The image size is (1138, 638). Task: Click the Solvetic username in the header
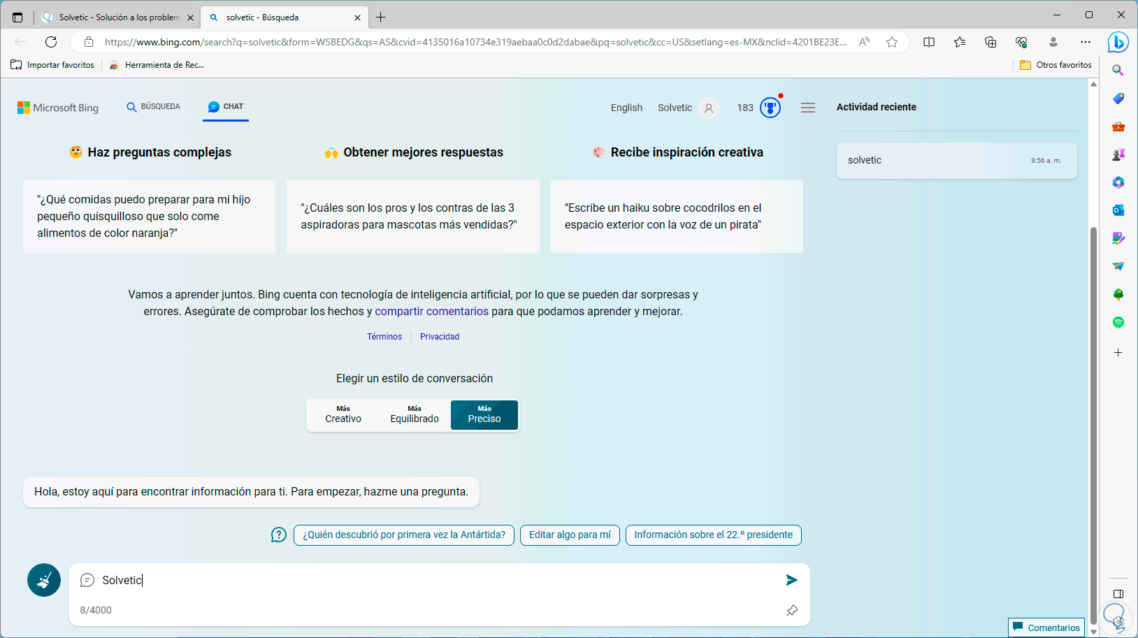pos(675,108)
